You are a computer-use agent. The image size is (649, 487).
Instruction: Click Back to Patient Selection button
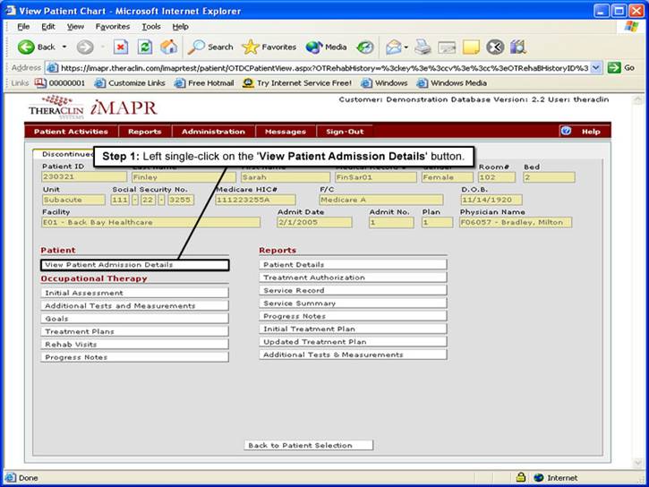tap(308, 445)
